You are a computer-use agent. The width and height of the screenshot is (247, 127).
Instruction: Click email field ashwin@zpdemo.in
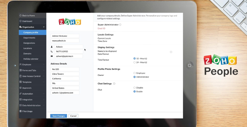[69, 56]
